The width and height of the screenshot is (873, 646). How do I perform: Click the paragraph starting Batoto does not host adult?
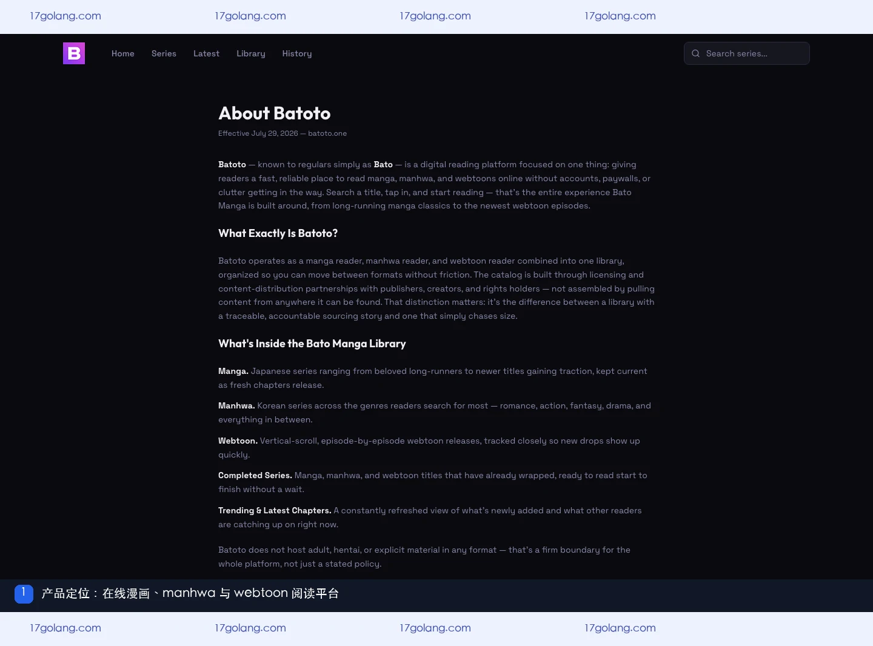[424, 557]
